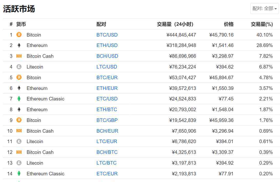280x182 pixels.
Task: Click the Ethereum name in row 8
Action: [x=37, y=109]
